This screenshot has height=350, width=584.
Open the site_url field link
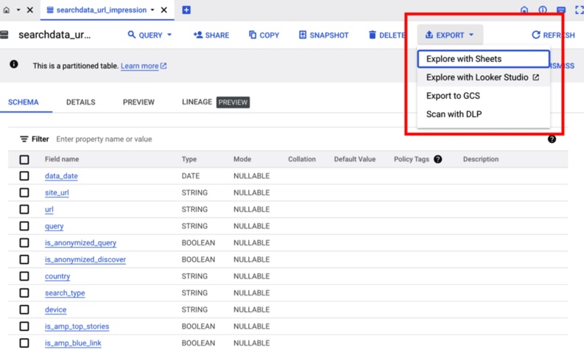pos(57,193)
